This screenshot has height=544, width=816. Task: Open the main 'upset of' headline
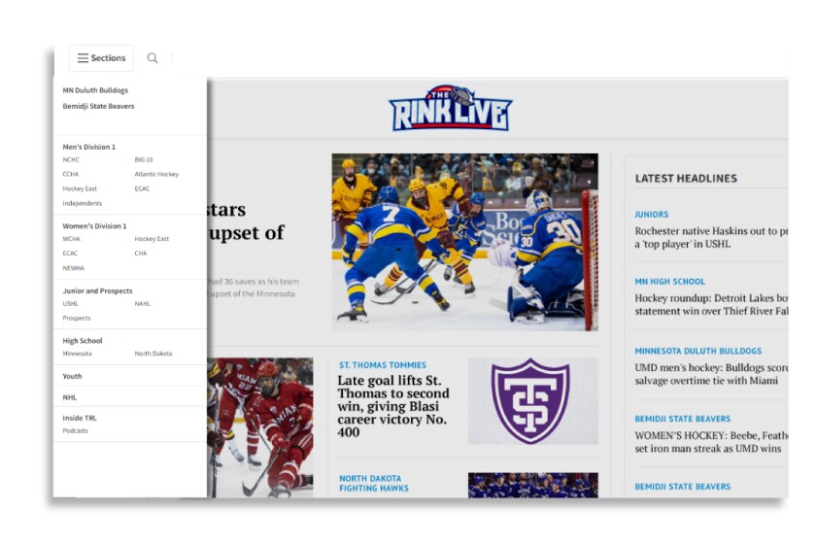click(246, 221)
